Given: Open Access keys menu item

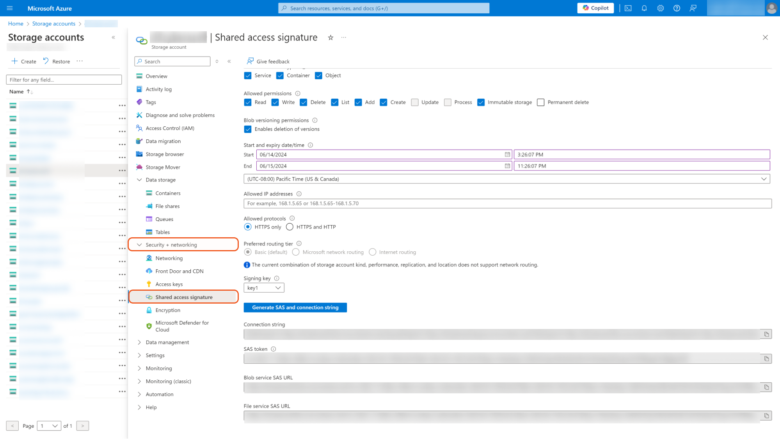Looking at the screenshot, I should (169, 284).
